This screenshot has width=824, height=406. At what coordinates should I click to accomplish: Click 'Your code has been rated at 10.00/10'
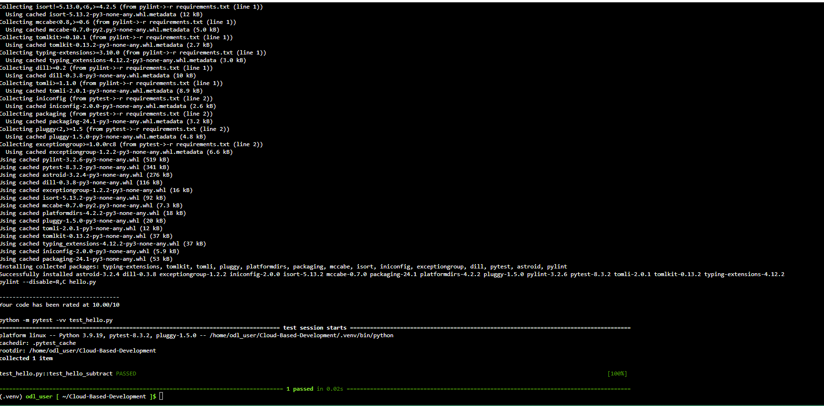[x=60, y=305]
